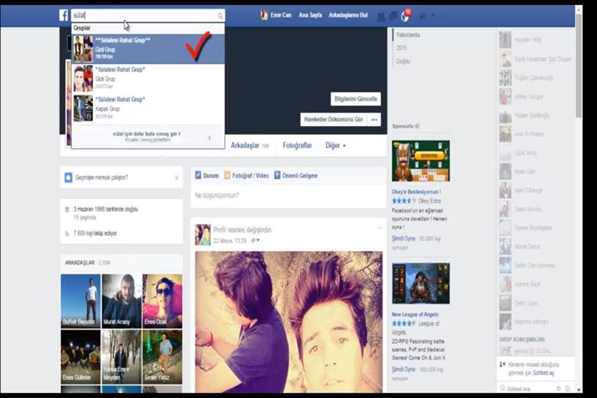Open Murat Arısoy friend thumbnail
The height and width of the screenshot is (398, 597).
pyautogui.click(x=122, y=301)
